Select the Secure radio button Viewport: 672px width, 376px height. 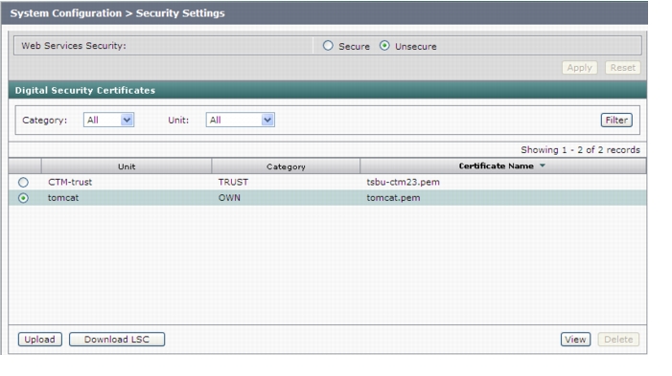pyautogui.click(x=328, y=46)
